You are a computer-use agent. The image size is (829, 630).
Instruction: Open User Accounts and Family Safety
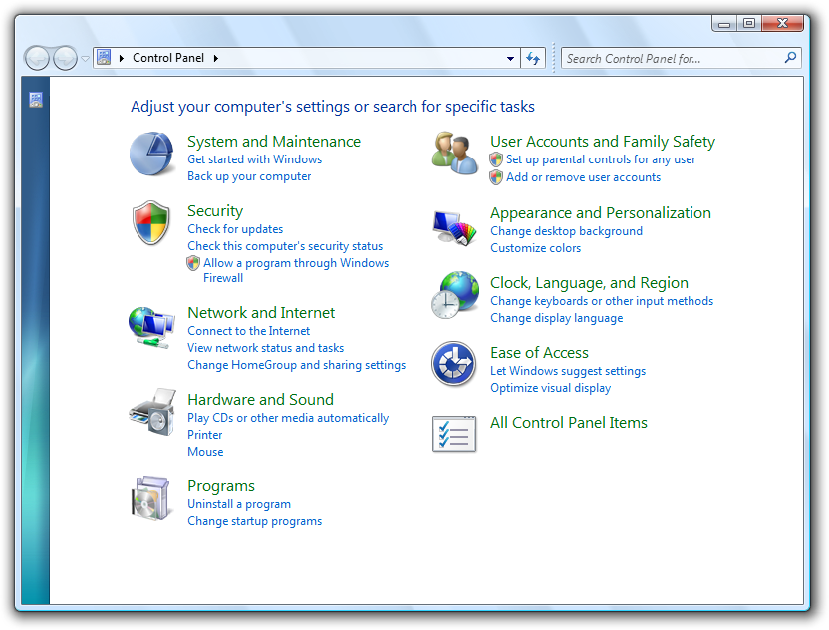coord(603,142)
